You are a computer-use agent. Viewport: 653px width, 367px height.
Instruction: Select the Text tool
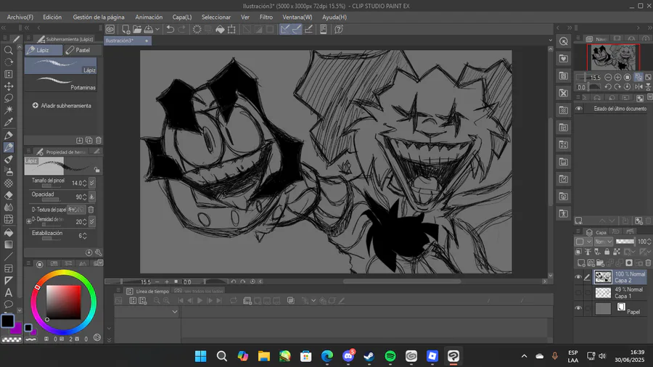tap(8, 292)
